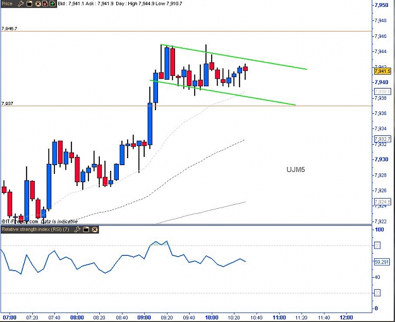Viewport: 395px width, 322px height.
Task: Click the Data is indicative notice
Action: [59, 221]
